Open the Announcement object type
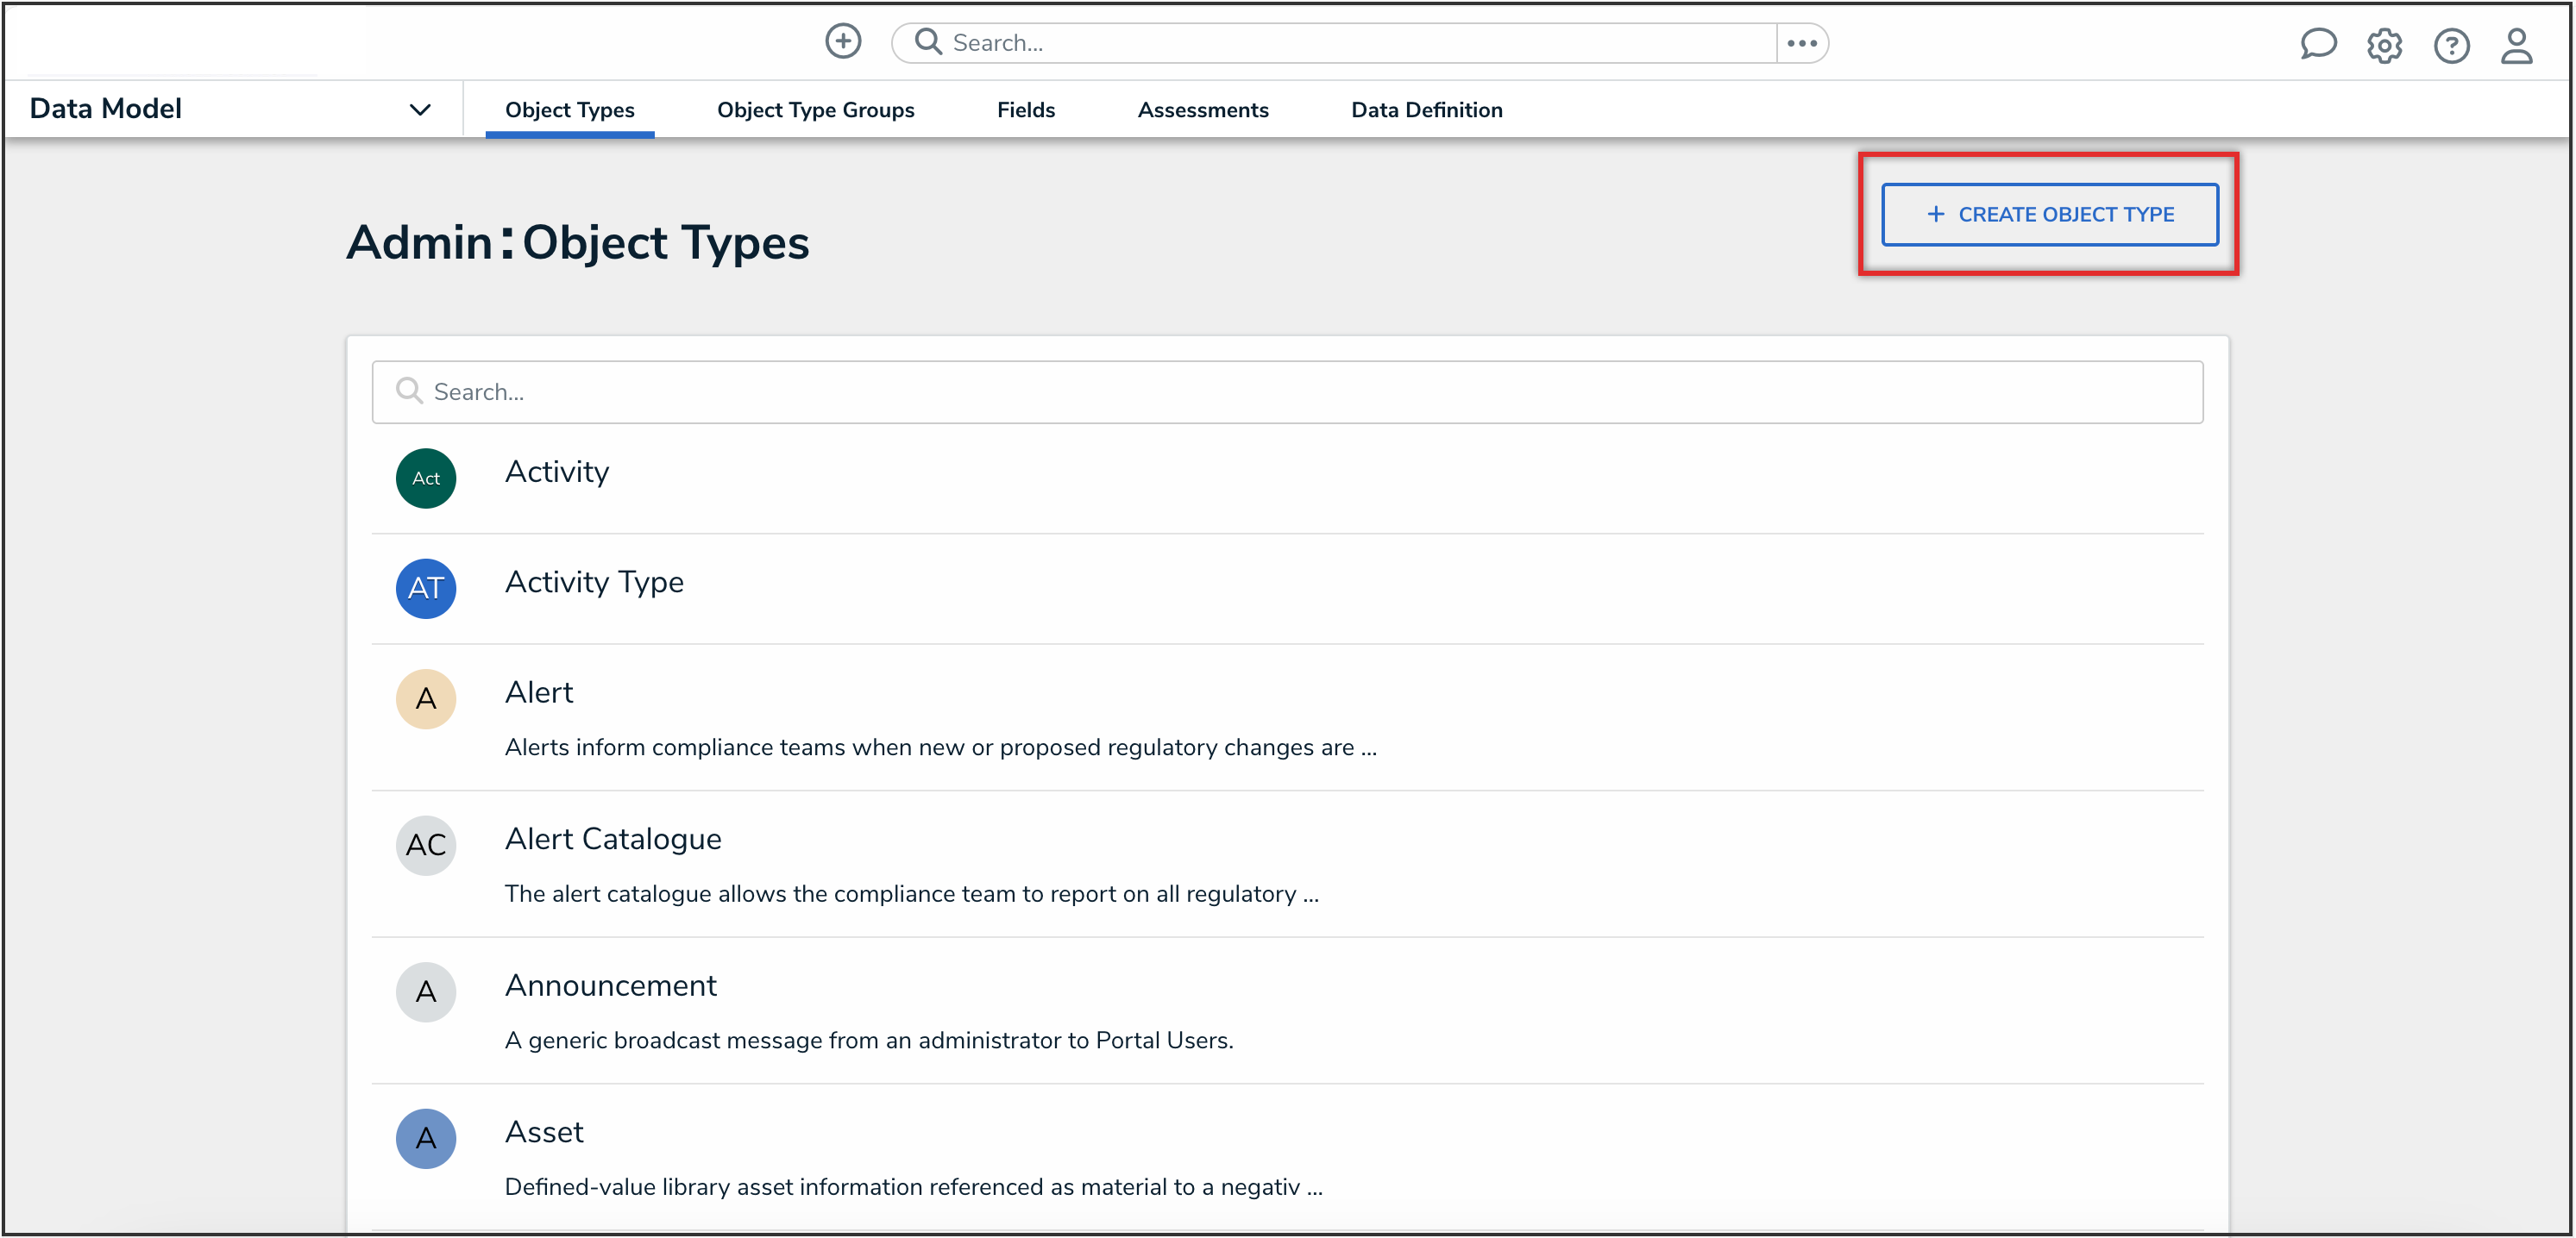Image resolution: width=2576 pixels, height=1238 pixels. [x=611, y=986]
